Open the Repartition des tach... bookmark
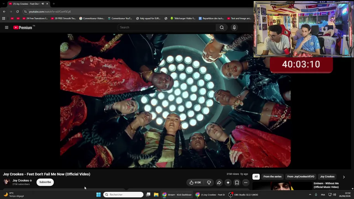 pos(211,19)
